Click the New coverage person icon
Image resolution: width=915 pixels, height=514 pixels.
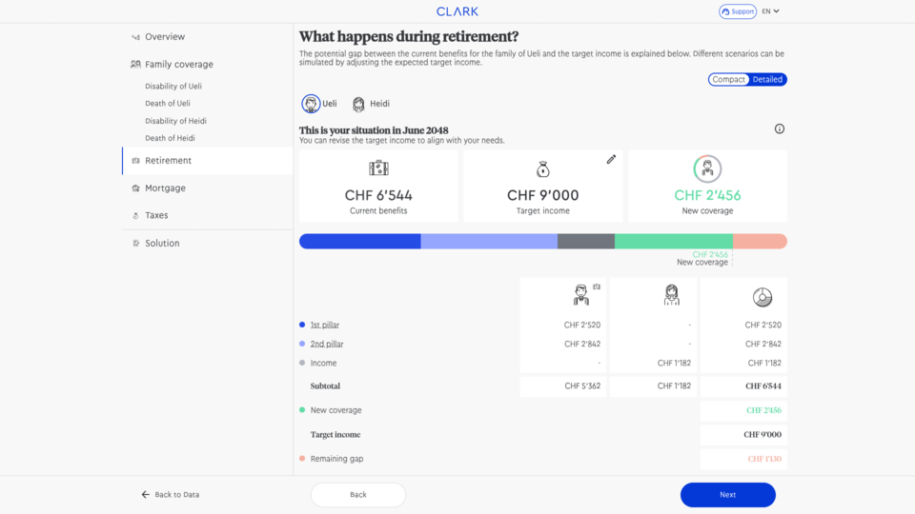[x=707, y=169]
